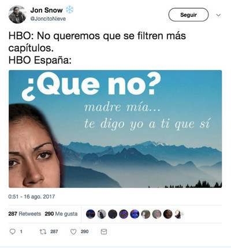Screen dimensions: 231x248
Task: Open the seventh liker avatar
Action: pos(157,214)
